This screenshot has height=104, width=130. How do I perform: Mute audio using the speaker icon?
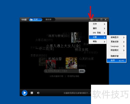point(38,93)
